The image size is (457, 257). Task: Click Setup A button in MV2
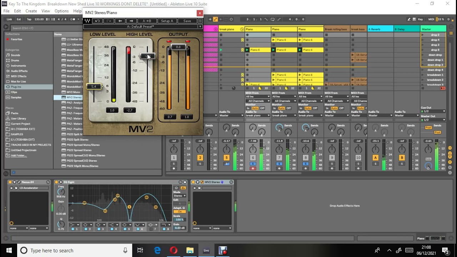167,21
